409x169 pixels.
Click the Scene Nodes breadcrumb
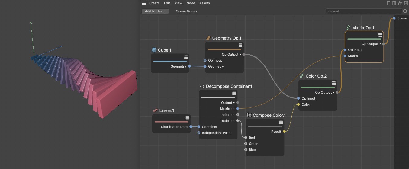[186, 11]
